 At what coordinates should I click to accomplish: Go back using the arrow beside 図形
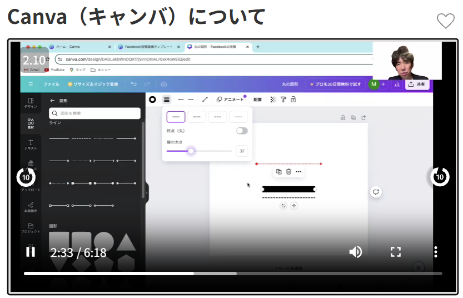[52, 101]
